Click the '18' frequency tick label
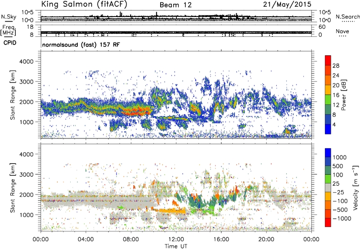 click(30, 27)
